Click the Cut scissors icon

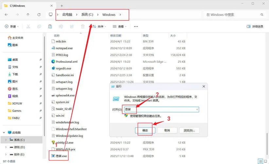coord(28,27)
